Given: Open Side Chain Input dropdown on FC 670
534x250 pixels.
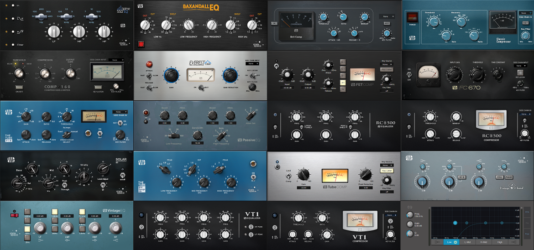Looking at the screenshot, I should coord(521,66).
